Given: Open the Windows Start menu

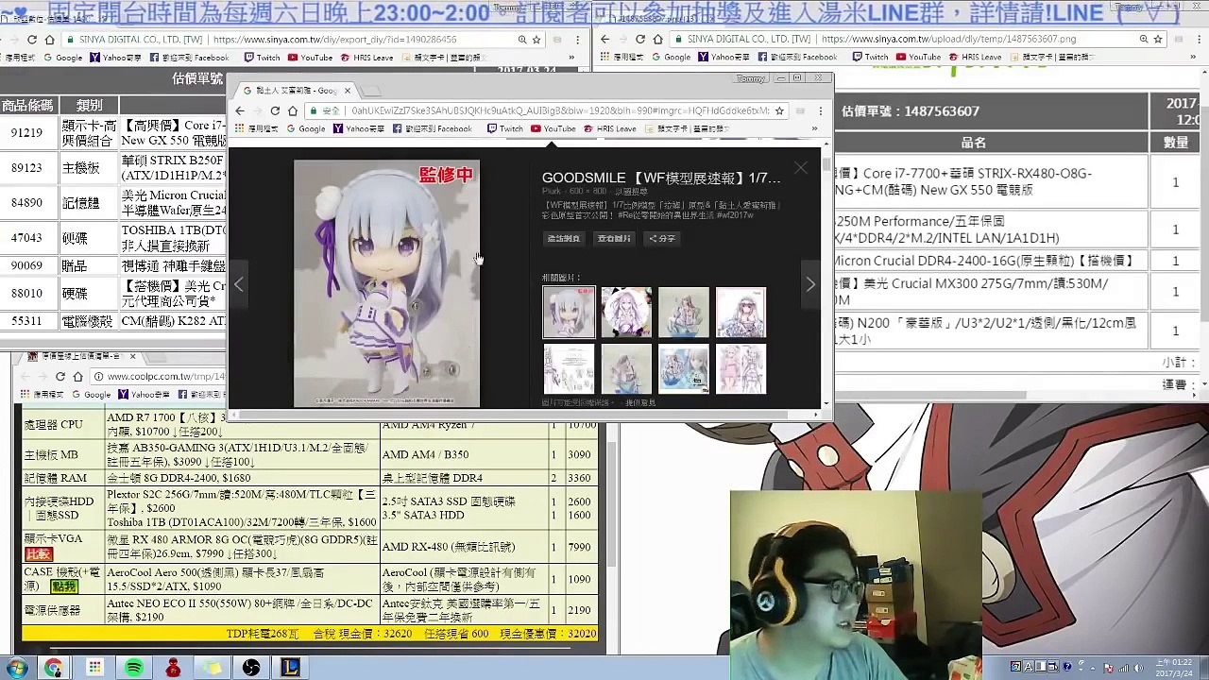Looking at the screenshot, I should [17, 668].
